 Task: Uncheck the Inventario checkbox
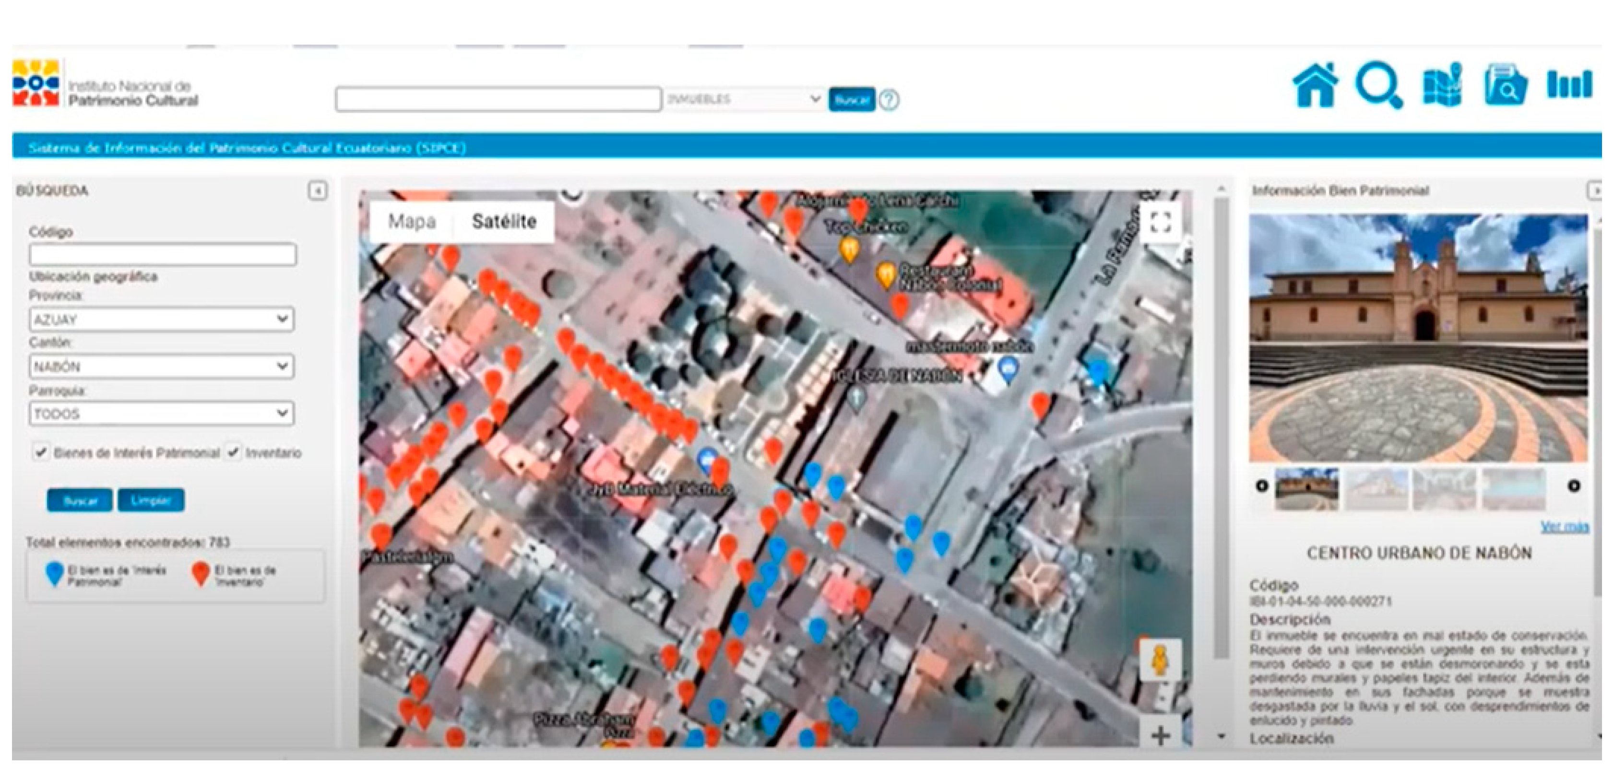[x=233, y=452]
